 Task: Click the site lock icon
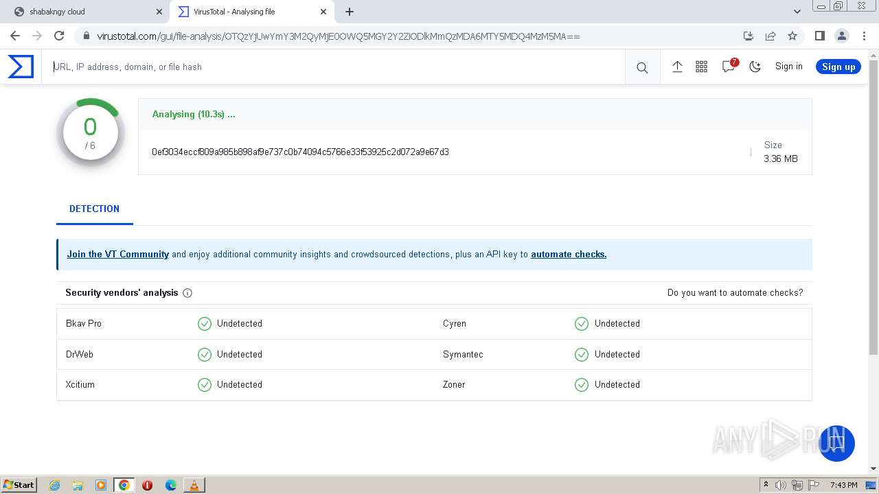click(86, 36)
